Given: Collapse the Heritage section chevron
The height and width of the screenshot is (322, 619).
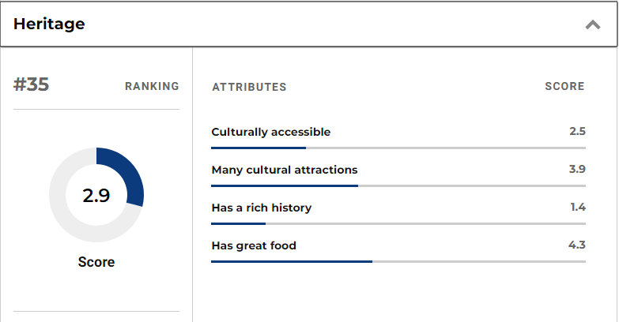Looking at the screenshot, I should coord(593,24).
